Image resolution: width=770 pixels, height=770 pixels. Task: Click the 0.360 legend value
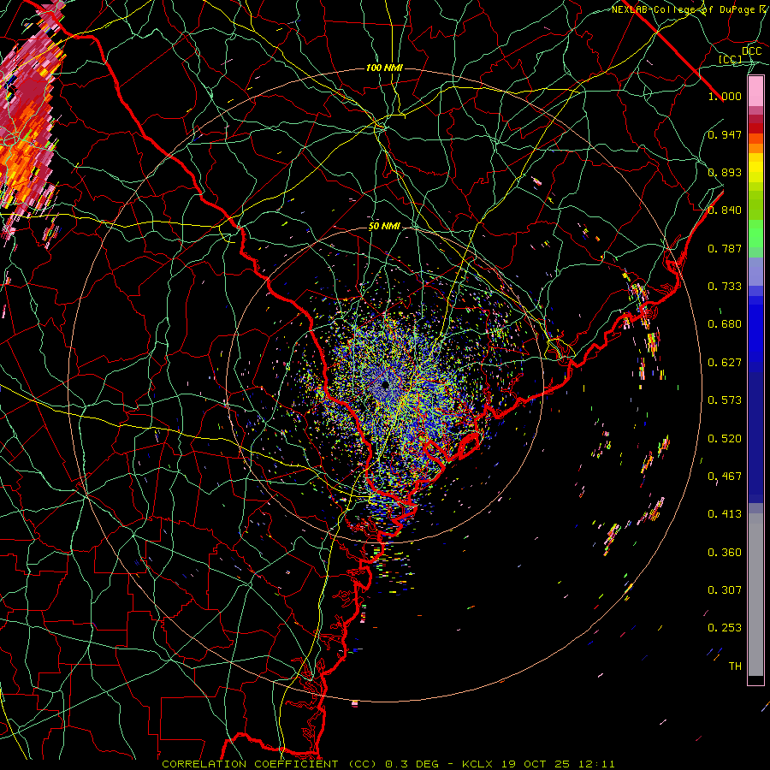tap(725, 553)
